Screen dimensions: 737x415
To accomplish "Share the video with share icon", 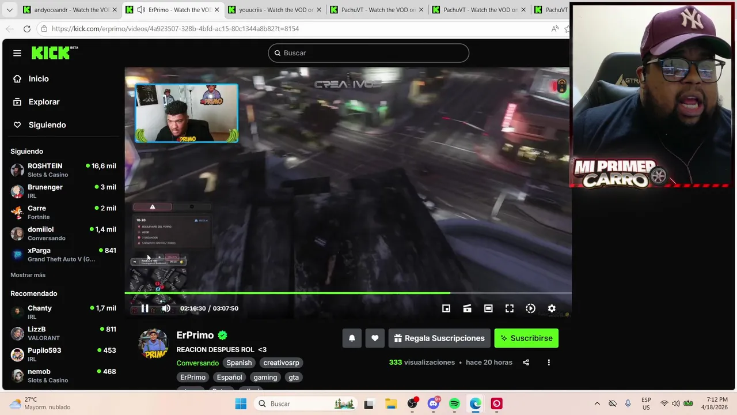I will [x=526, y=363].
